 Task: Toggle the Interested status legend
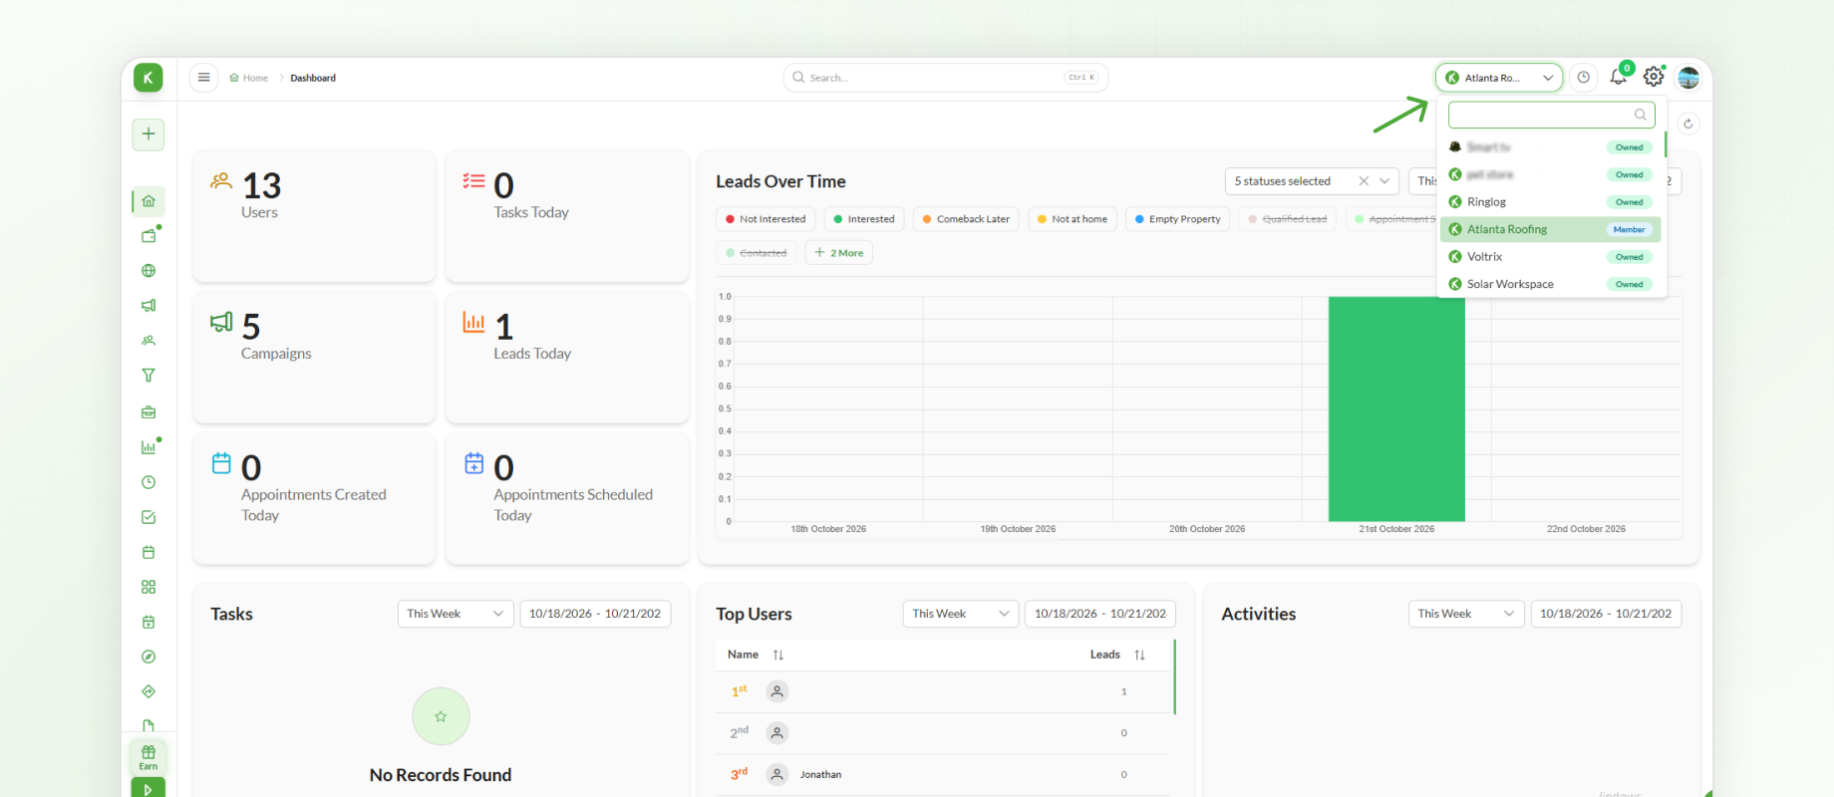[864, 219]
